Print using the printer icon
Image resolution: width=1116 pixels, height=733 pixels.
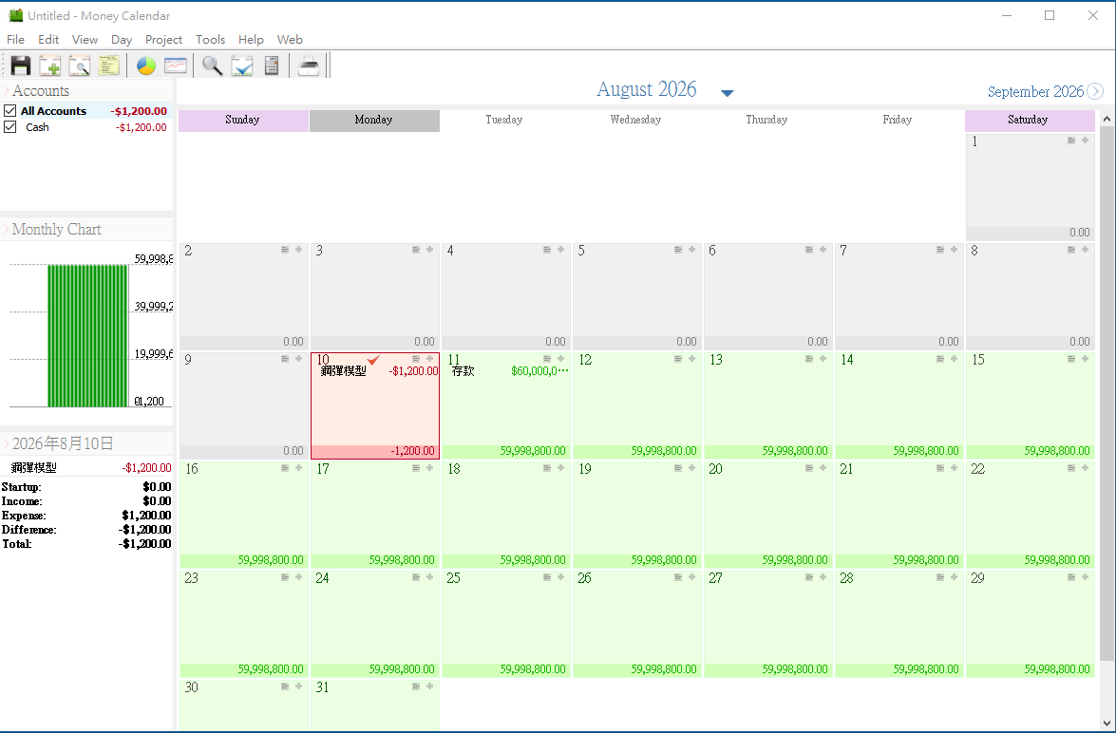click(308, 66)
